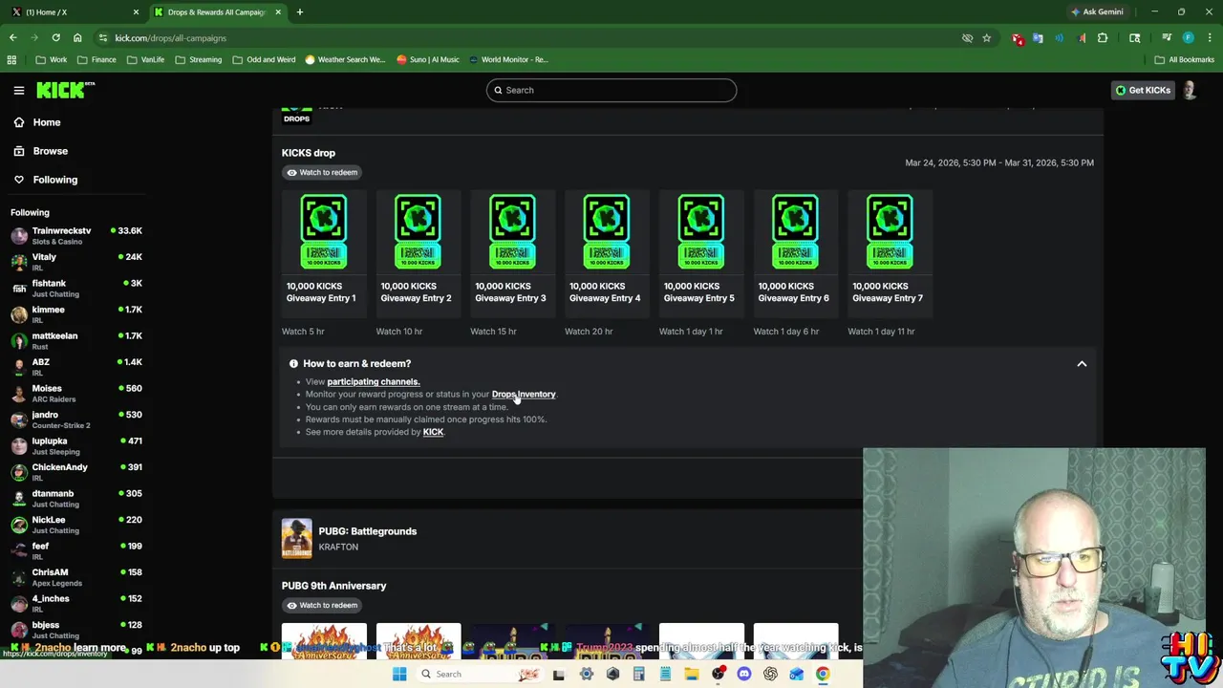Screen dimensions: 1223x688
Task: Open kimmee channel in Following list
Action: [x=76, y=314]
